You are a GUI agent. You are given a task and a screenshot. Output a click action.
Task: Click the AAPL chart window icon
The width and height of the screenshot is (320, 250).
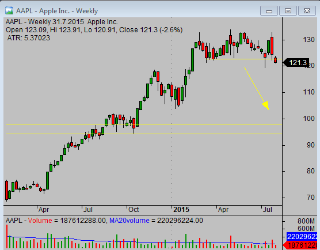point(9,10)
